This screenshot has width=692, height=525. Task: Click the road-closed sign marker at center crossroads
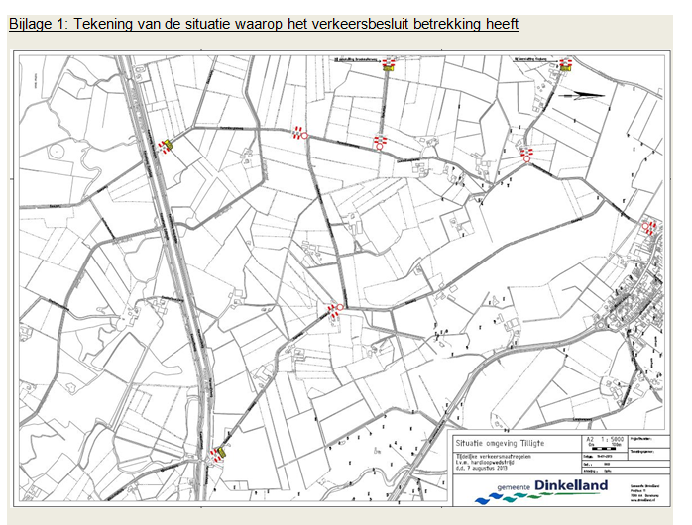(x=335, y=309)
